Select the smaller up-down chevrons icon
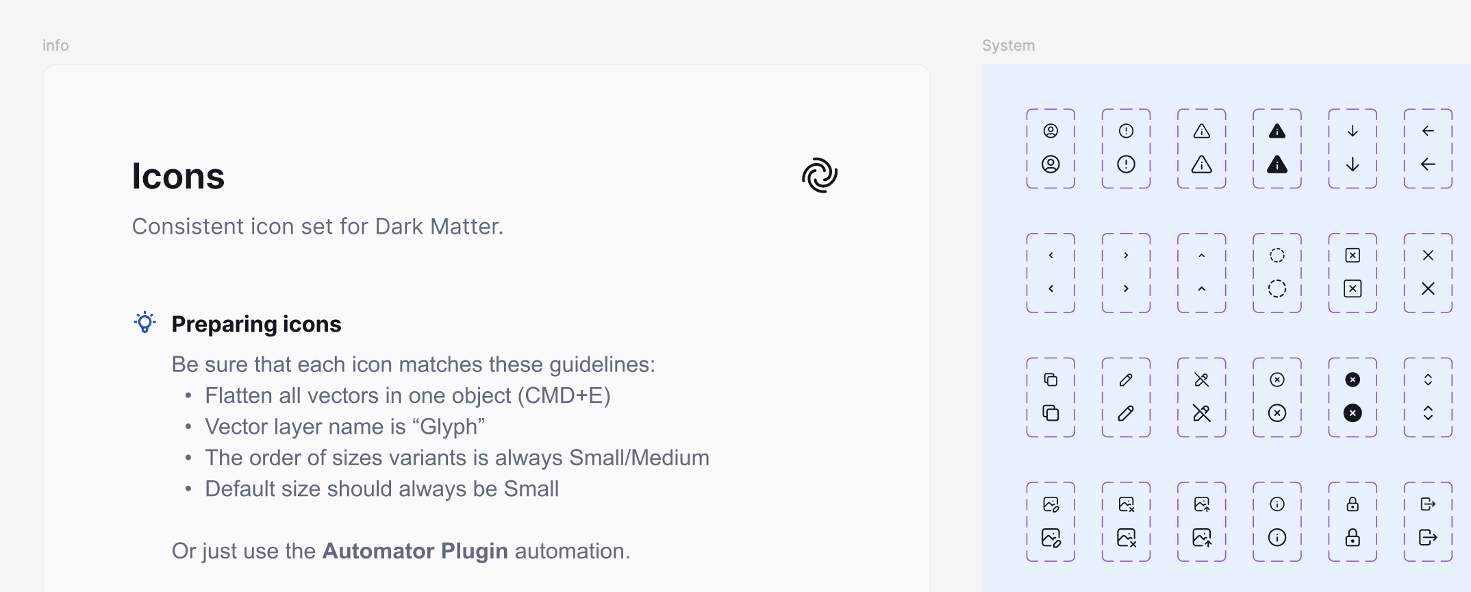Viewport: 1471px width, 592px height. click(x=1428, y=380)
